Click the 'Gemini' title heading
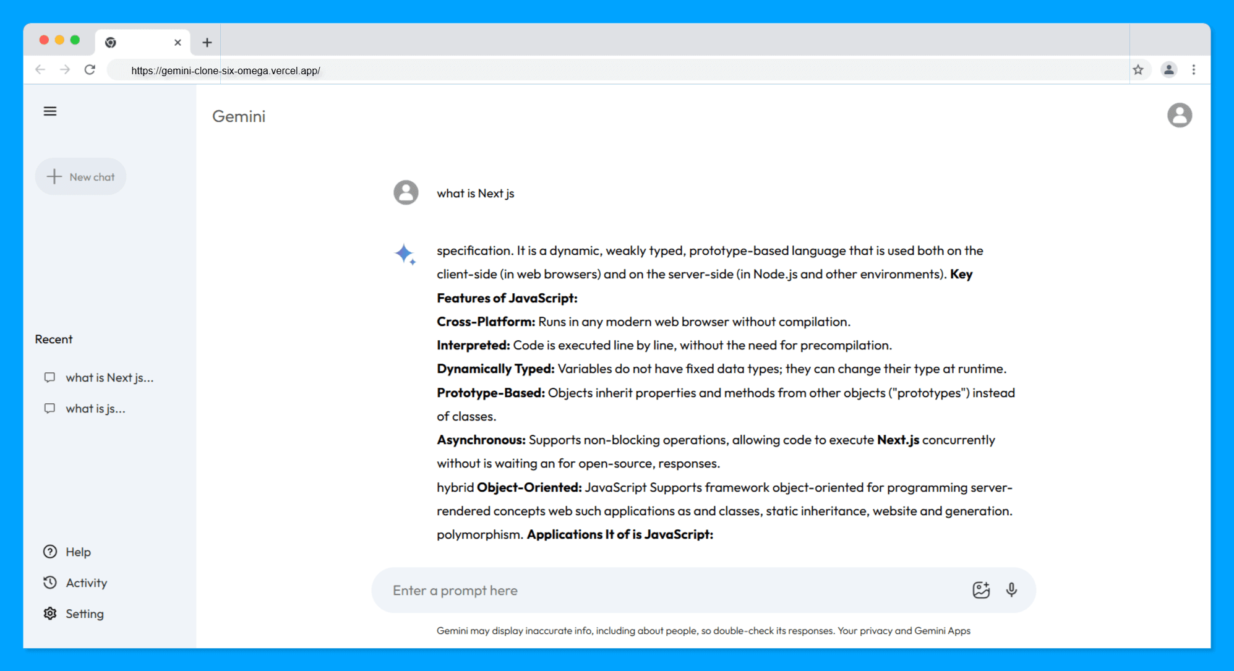 pyautogui.click(x=239, y=116)
